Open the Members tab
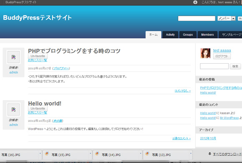The height and width of the screenshot is (163, 242). coord(207,35)
